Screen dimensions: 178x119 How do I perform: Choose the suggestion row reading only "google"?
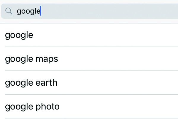(19, 35)
